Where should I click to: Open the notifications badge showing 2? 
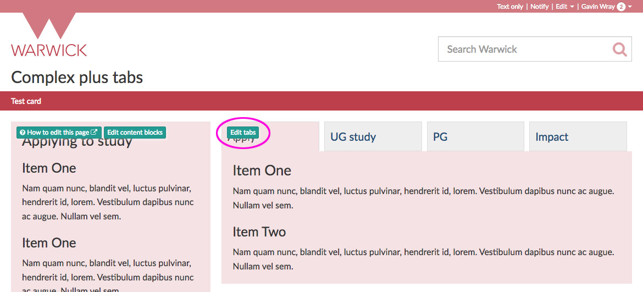[x=621, y=7]
